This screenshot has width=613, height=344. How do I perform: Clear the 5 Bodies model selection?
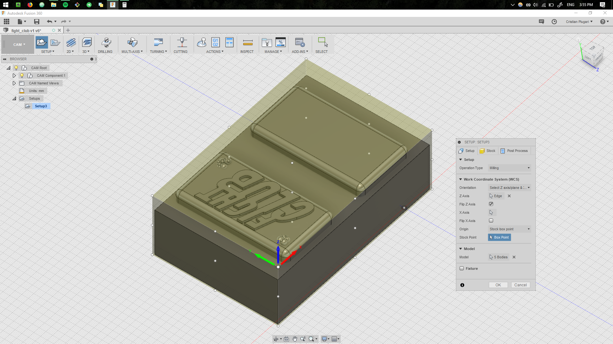click(x=514, y=257)
